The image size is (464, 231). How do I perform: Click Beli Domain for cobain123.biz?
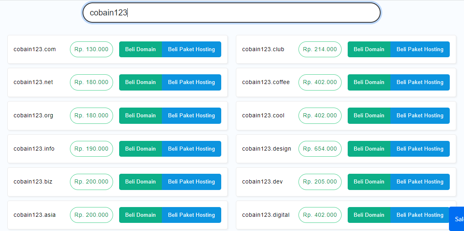pyautogui.click(x=141, y=181)
